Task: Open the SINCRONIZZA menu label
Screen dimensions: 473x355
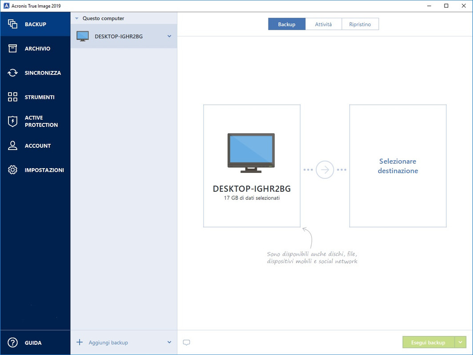Action: click(x=43, y=73)
